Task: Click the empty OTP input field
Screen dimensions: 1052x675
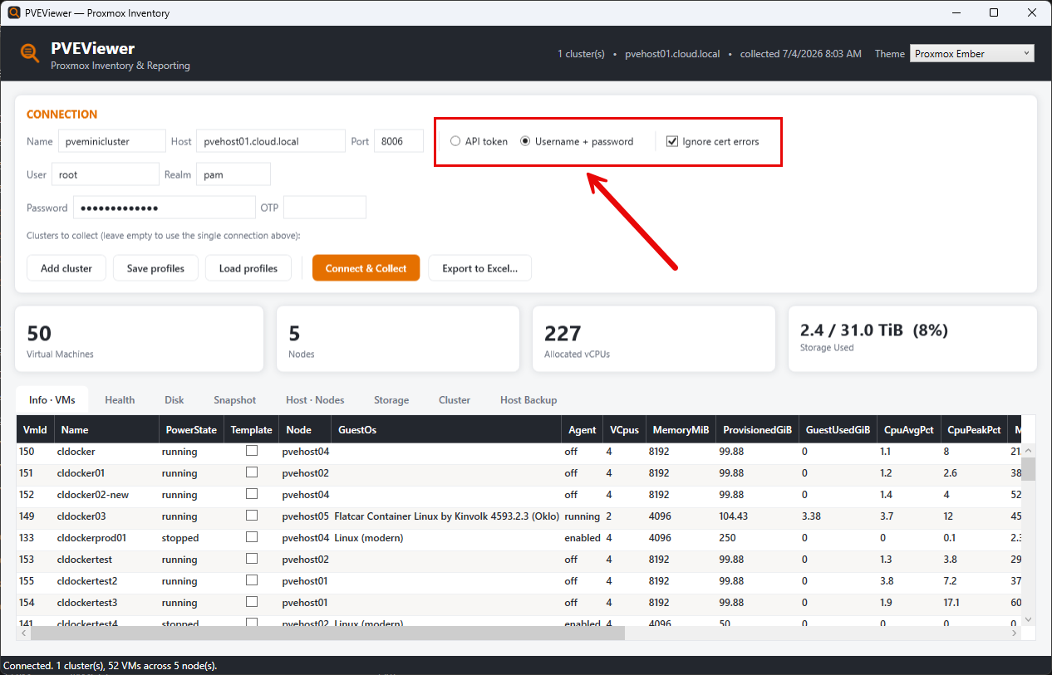Action: point(325,208)
